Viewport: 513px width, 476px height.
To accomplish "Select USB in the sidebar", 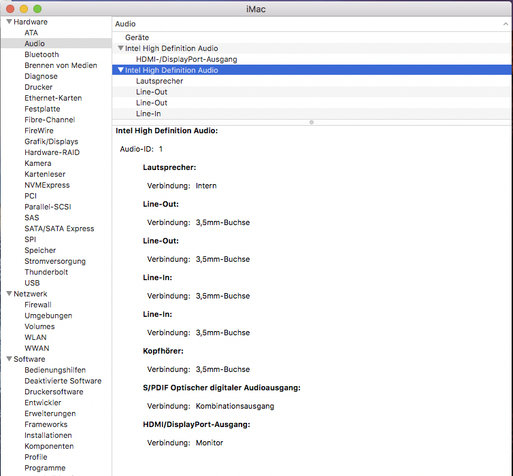I will pos(32,283).
